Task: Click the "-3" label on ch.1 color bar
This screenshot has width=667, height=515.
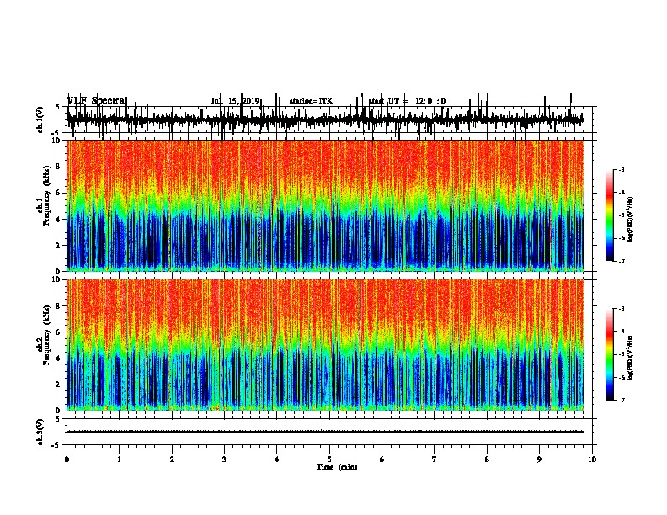Action: [622, 169]
